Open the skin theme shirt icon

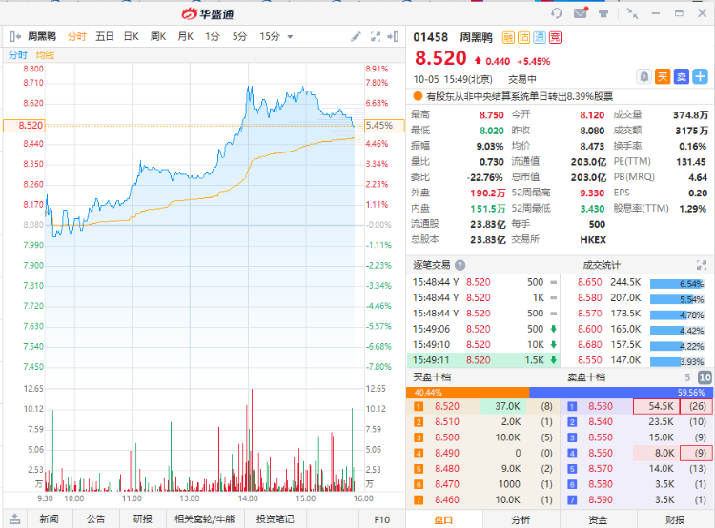[603, 13]
